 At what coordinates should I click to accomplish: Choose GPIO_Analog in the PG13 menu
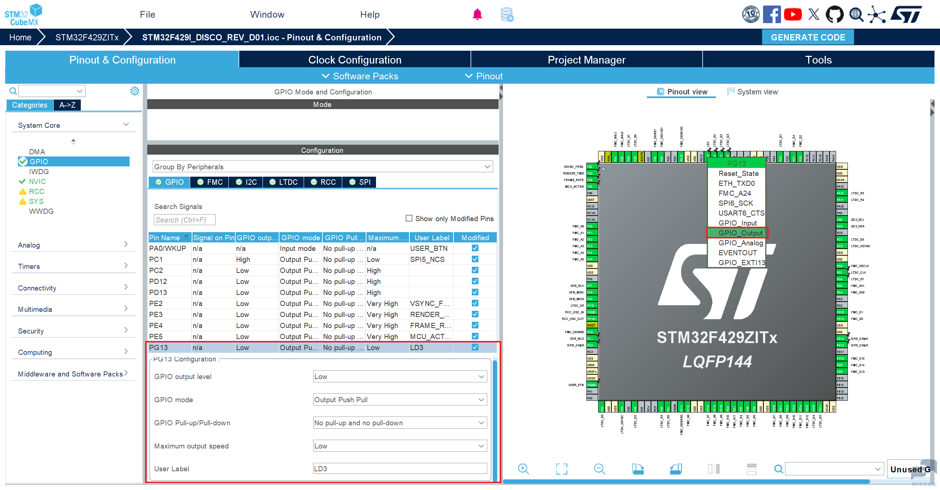click(x=740, y=243)
